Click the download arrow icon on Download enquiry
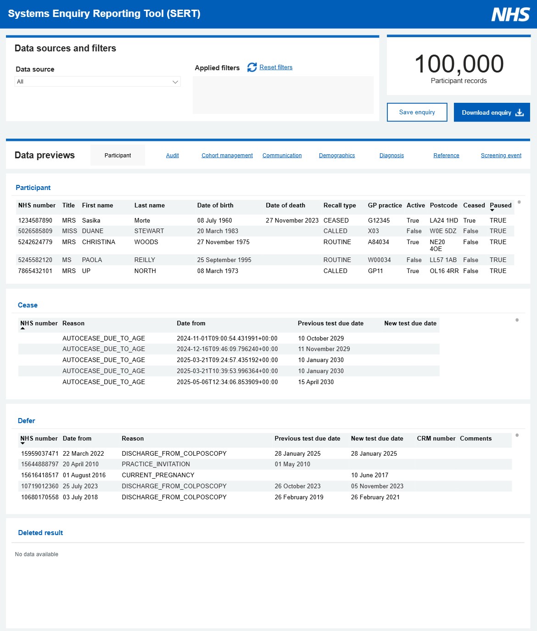Image resolution: width=537 pixels, height=631 pixels. [x=520, y=112]
